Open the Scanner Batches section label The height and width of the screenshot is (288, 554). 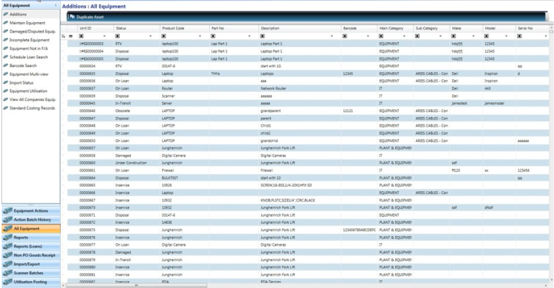[x=28, y=273]
